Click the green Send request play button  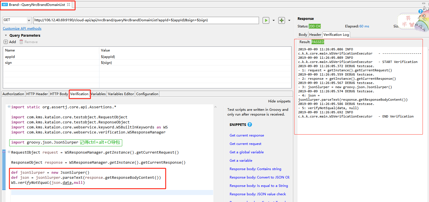(x=266, y=20)
